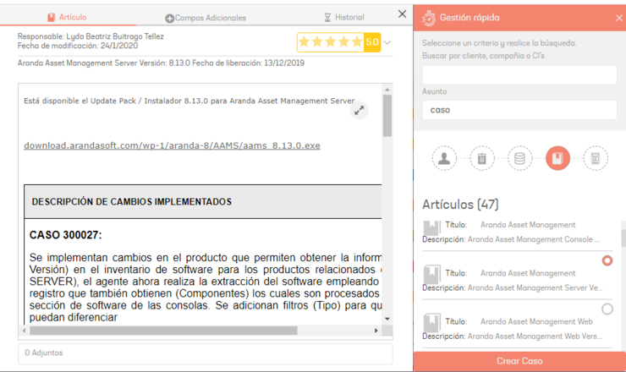The image size is (626, 372).
Task: Open the Artículo tab
Action: (x=67, y=17)
